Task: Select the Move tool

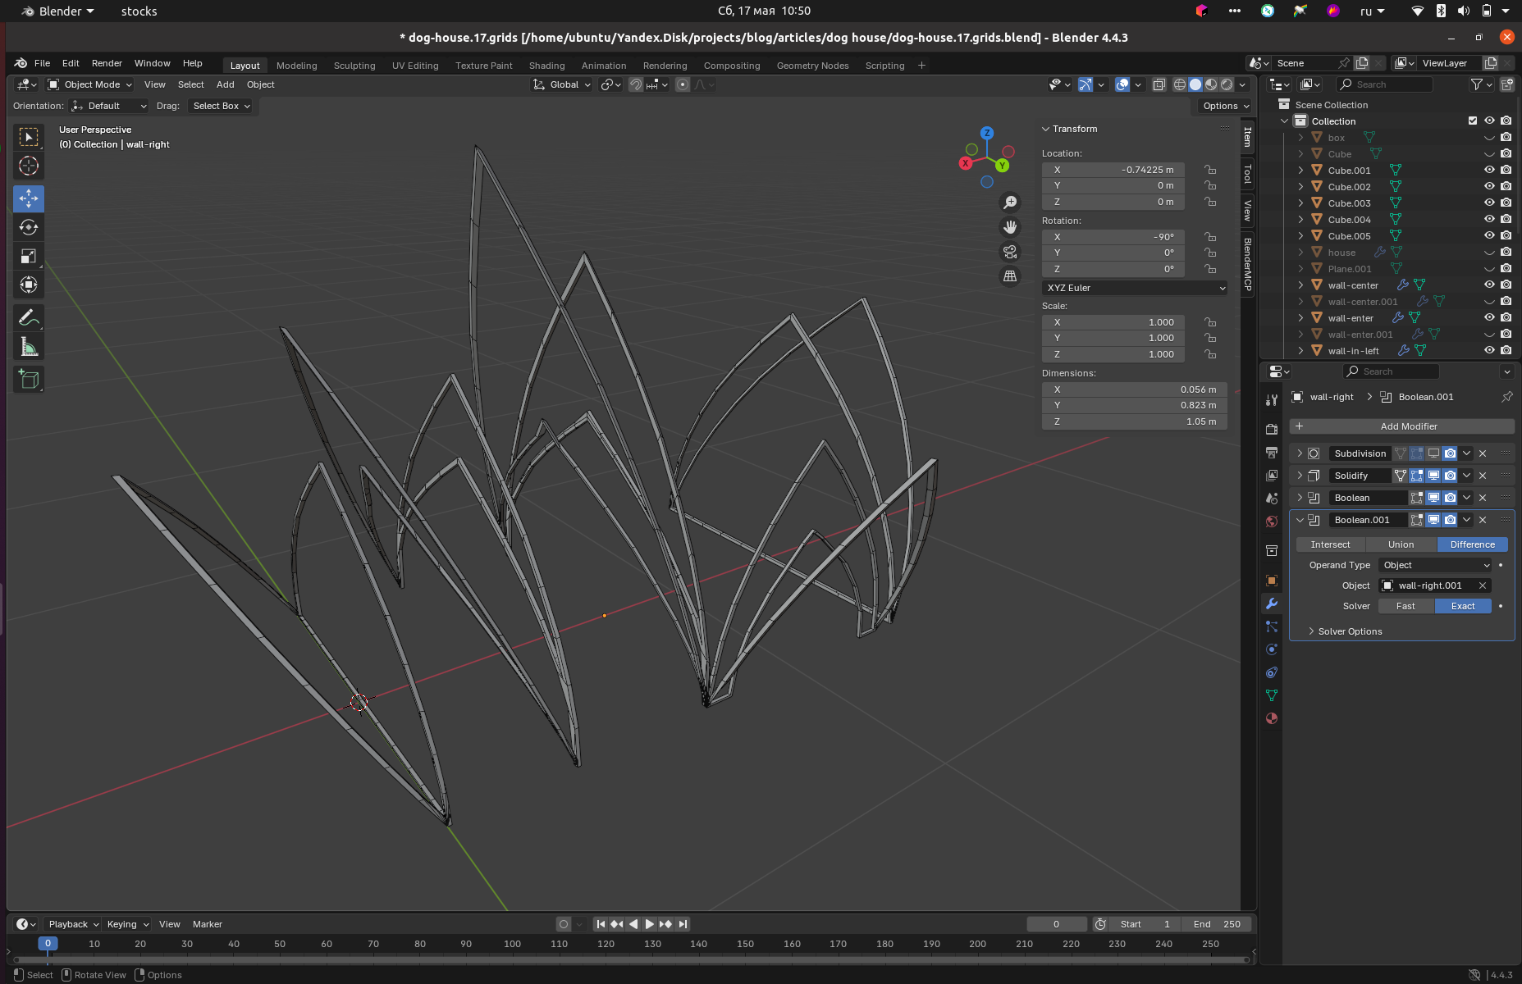Action: [x=29, y=198]
